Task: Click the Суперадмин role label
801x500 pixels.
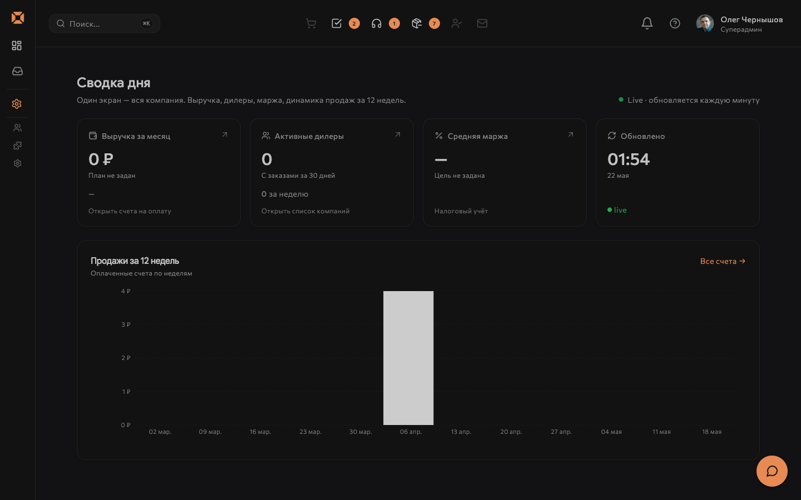Action: [x=741, y=29]
